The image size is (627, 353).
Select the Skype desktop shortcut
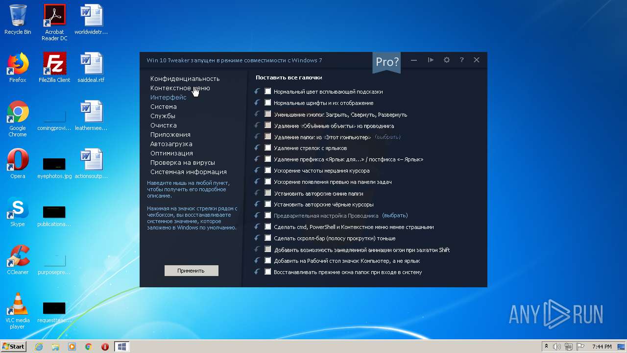coord(18,212)
